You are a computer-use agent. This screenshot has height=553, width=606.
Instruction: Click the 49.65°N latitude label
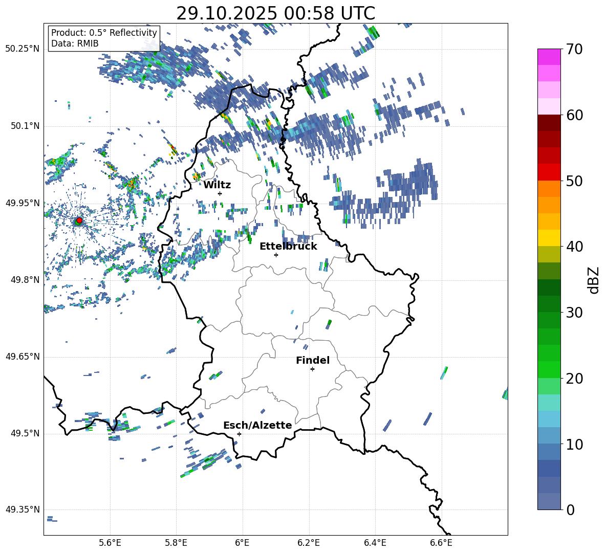(x=23, y=357)
